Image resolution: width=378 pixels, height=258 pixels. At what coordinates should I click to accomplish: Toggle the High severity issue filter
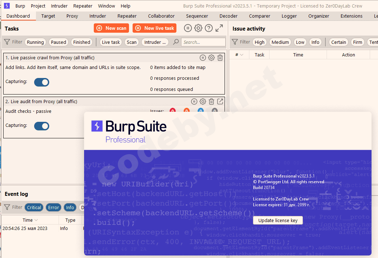tap(260, 42)
